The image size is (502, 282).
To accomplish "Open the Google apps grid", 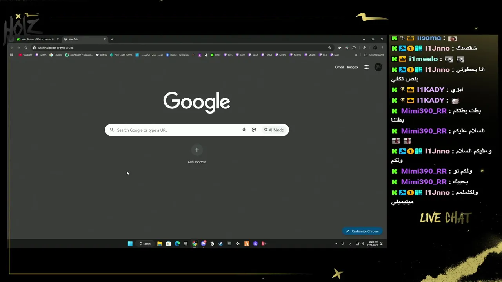I will click(366, 67).
